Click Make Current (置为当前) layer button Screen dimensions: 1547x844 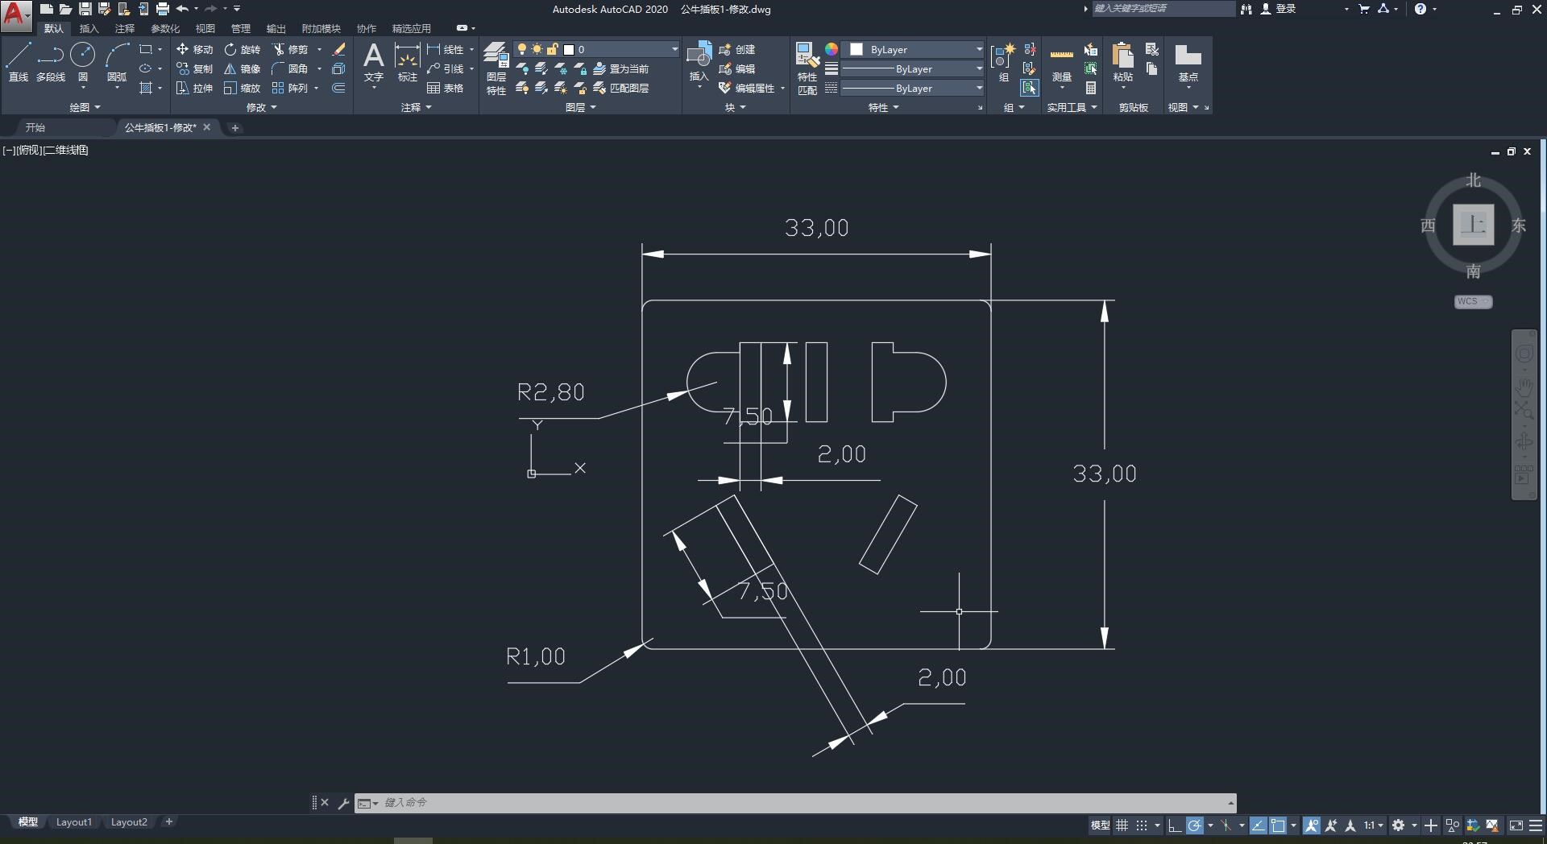click(x=621, y=68)
